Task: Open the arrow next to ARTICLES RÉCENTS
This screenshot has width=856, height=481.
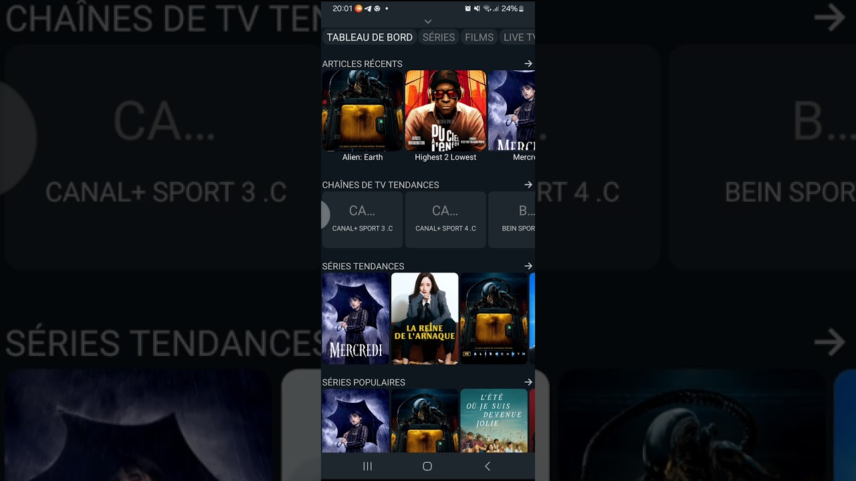Action: [528, 63]
